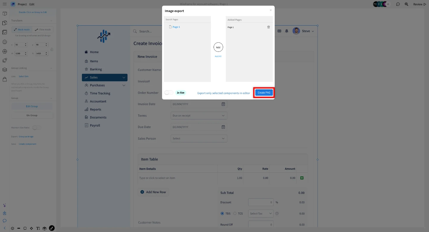Select the TDS radio button
Viewport: 429px width, 232px height.
pos(222,214)
